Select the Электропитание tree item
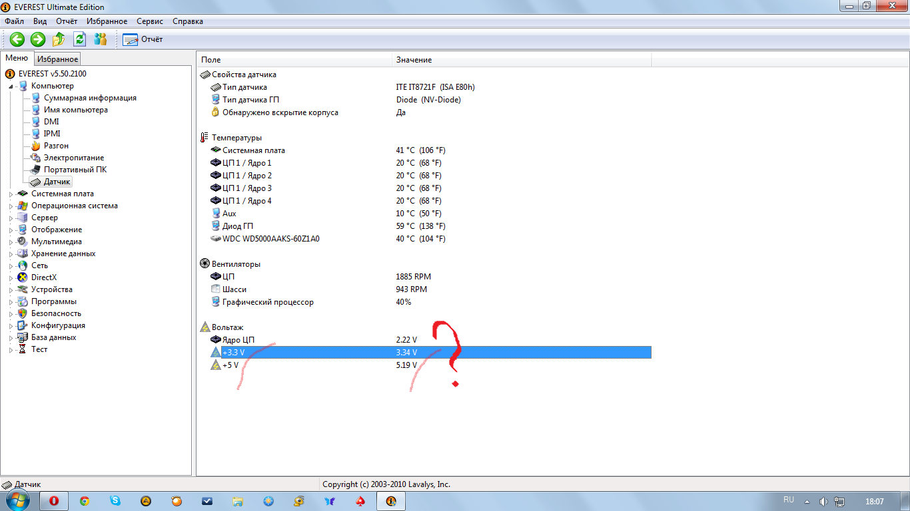This screenshot has width=910, height=511. pyautogui.click(x=74, y=158)
